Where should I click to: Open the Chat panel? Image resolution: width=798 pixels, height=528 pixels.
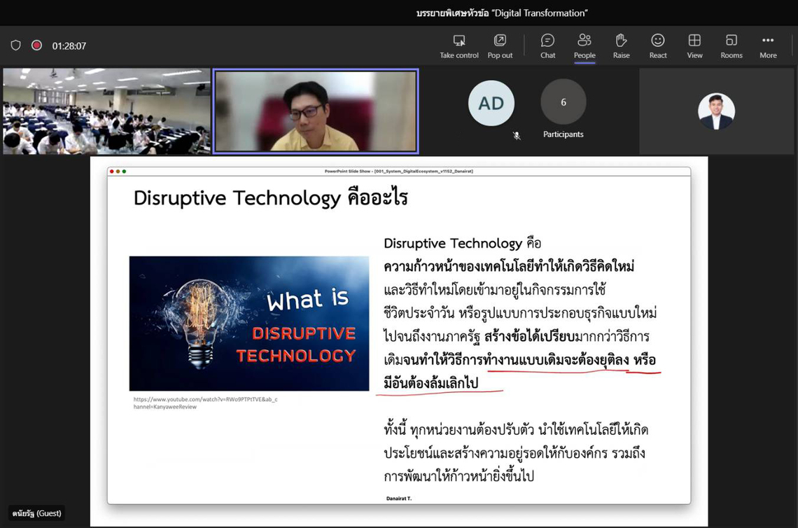coord(547,46)
